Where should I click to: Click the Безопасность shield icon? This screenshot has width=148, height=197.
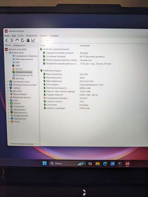click(12, 113)
